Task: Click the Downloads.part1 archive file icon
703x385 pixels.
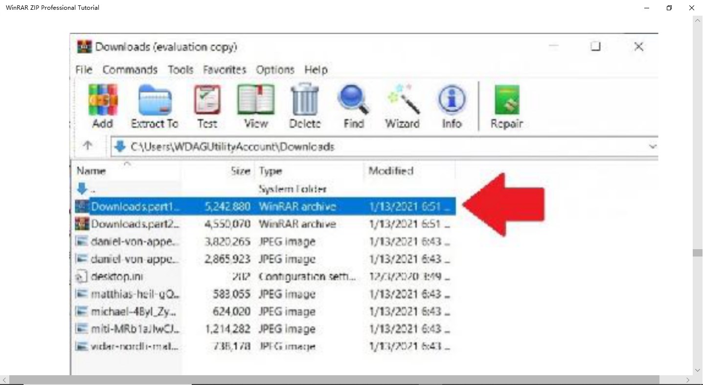Action: (x=82, y=206)
